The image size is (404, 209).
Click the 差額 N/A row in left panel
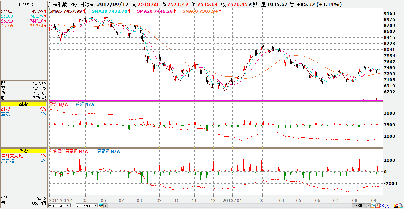24,114
